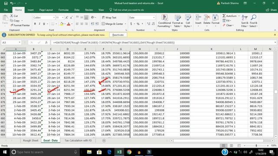Screen dimensions: 278x156
Task: Click Orientation text angle icon
Action: click(93, 17)
